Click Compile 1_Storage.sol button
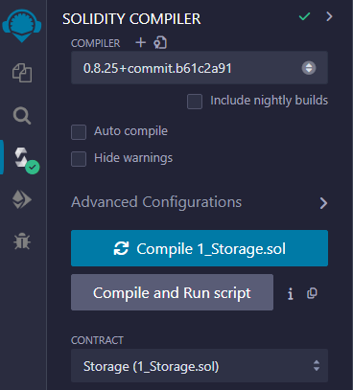Viewport: 353px width, 390px height. click(x=200, y=248)
